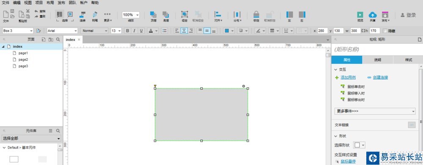423x165 pixels.
Task: Click the Cut scissors icon
Action: click(28, 11)
